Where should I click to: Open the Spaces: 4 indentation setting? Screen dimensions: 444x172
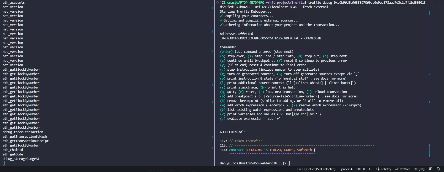(x=346, y=169)
